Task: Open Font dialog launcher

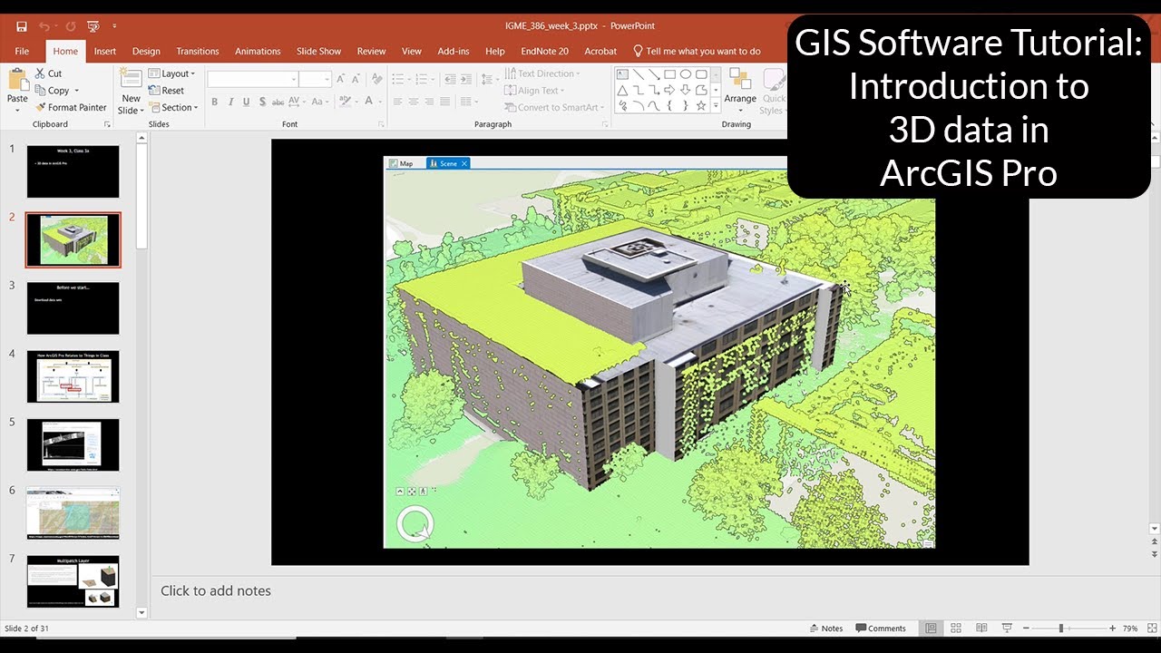Action: pos(380,124)
